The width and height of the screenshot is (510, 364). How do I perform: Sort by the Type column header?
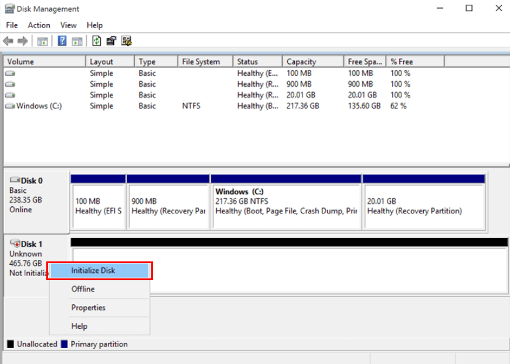click(x=156, y=62)
